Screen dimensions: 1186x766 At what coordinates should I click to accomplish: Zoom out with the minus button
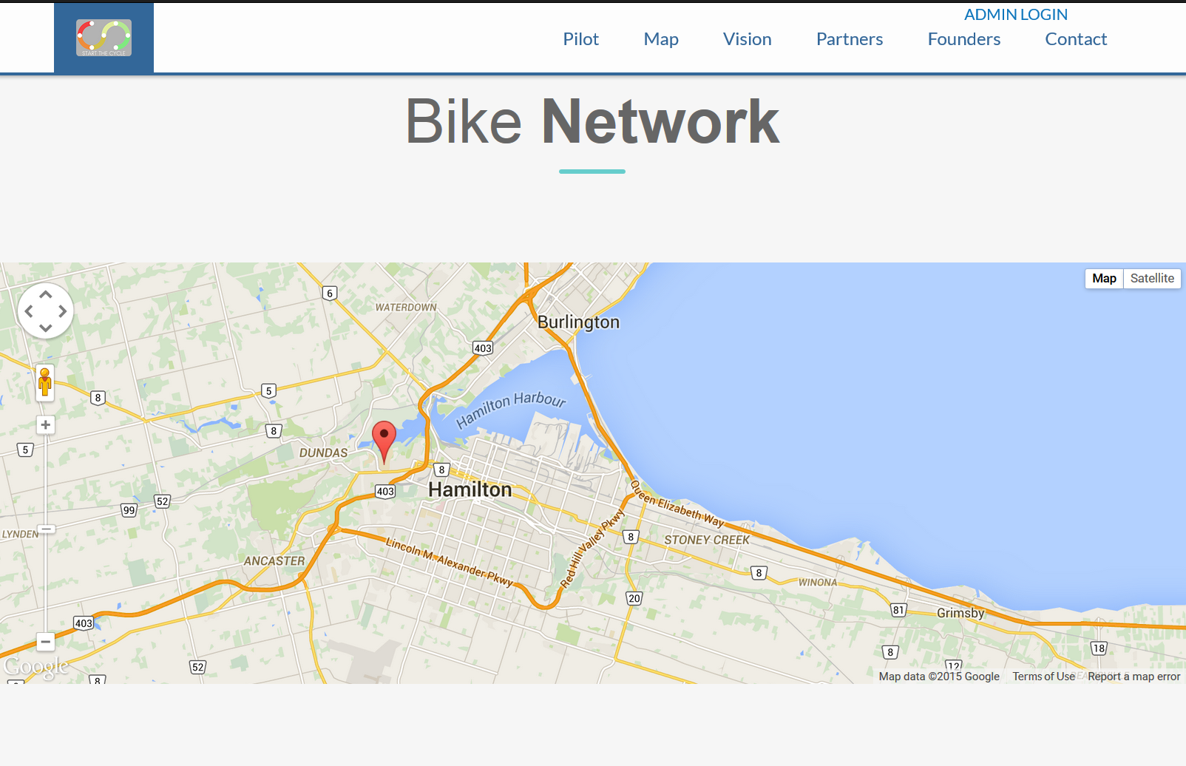click(x=45, y=642)
